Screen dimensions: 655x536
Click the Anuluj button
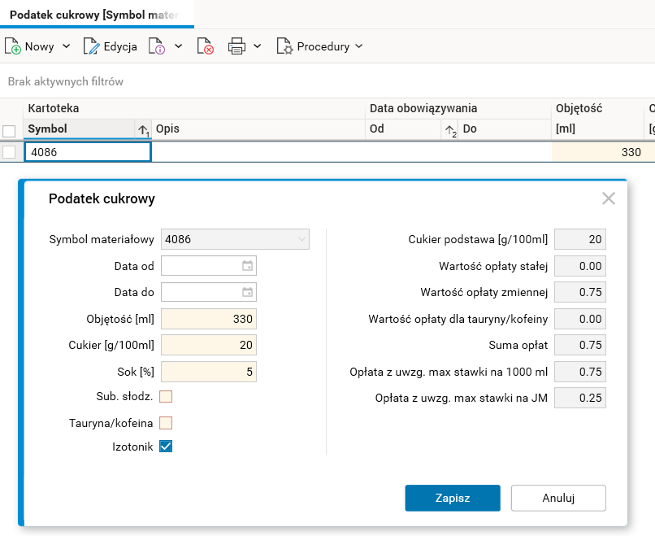558,498
